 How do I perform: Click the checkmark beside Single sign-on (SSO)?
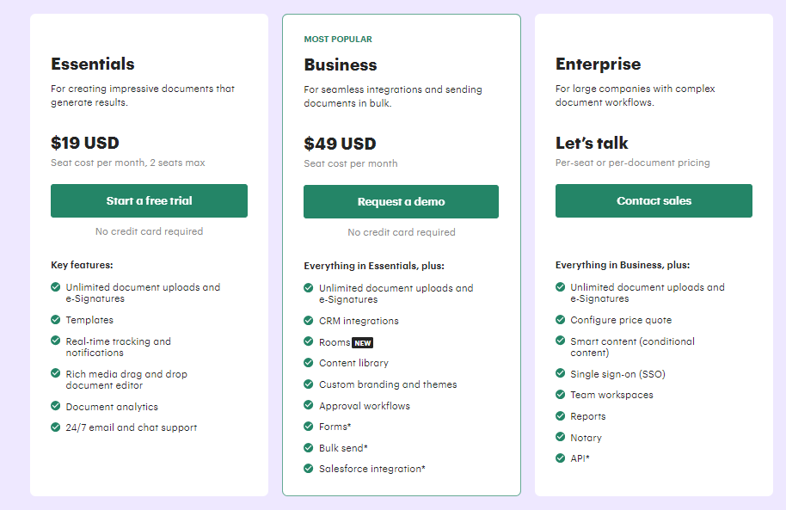coord(561,374)
